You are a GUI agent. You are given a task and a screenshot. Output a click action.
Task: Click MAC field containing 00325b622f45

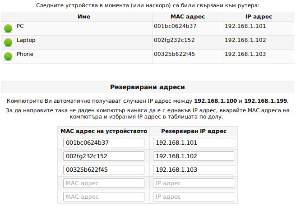104,169
